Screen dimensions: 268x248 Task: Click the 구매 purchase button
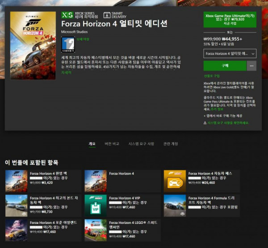point(225,66)
